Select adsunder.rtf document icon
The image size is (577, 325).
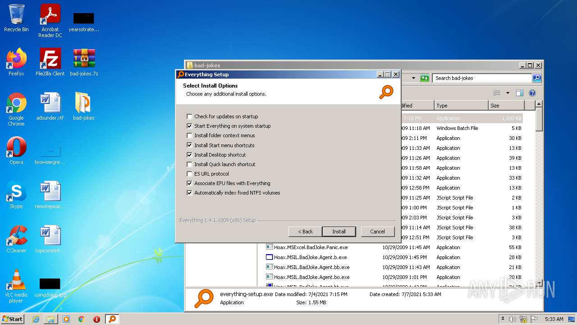click(50, 107)
